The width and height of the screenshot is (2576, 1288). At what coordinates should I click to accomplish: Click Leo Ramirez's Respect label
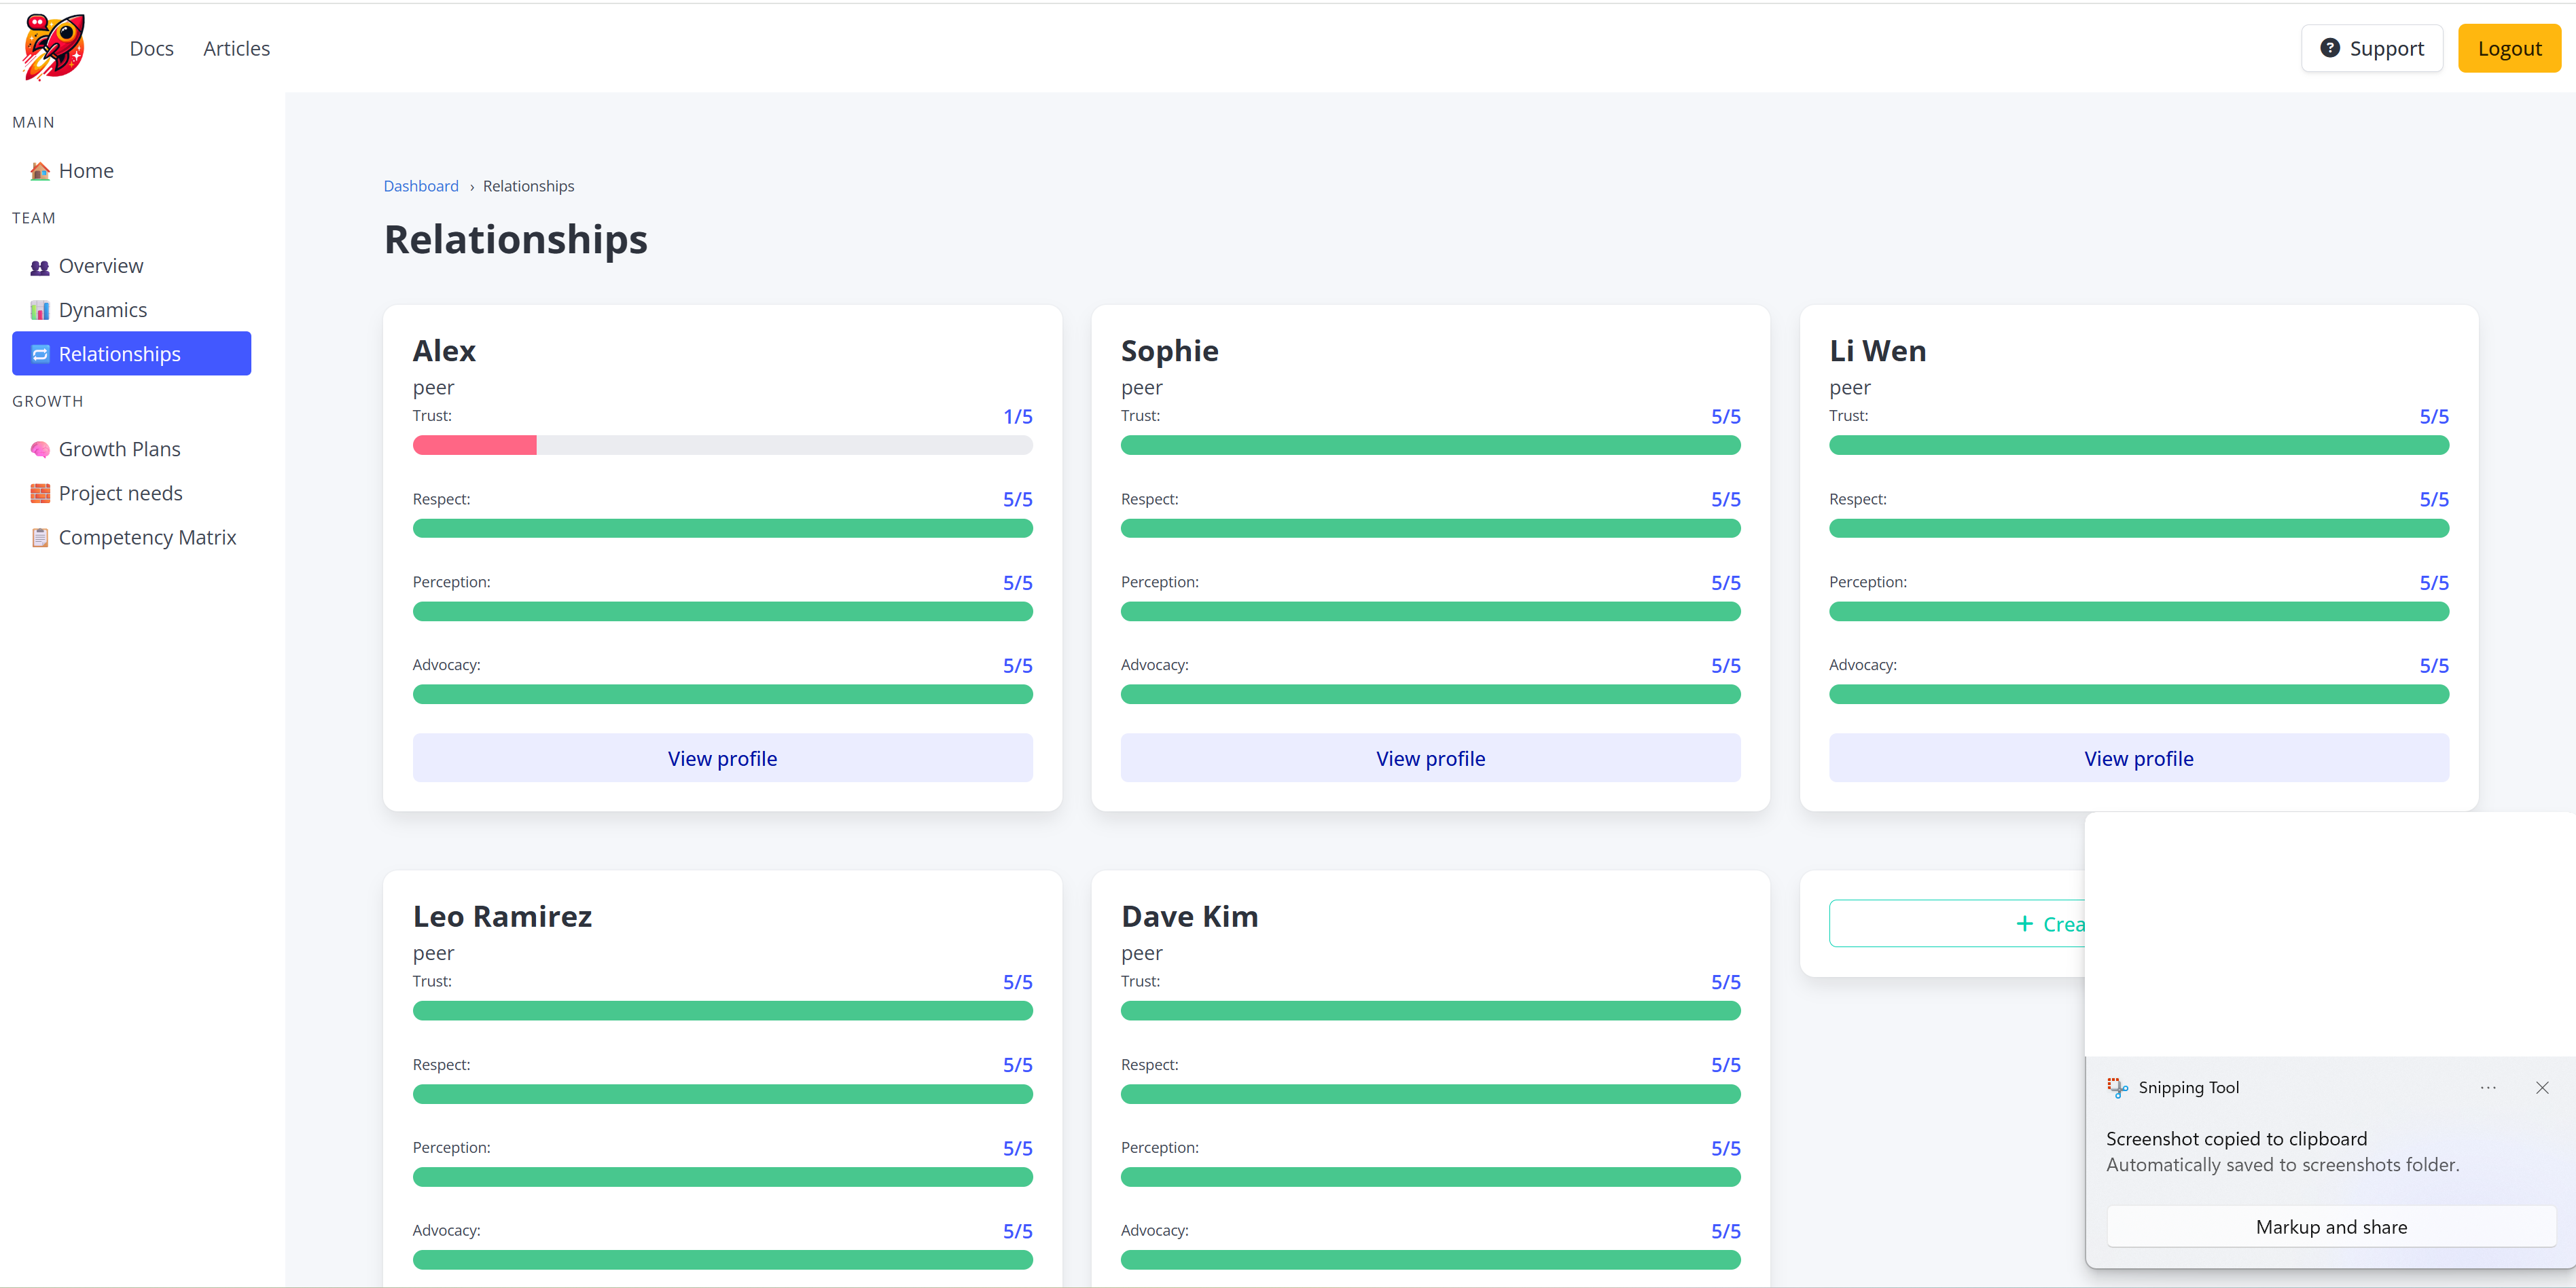tap(441, 1065)
